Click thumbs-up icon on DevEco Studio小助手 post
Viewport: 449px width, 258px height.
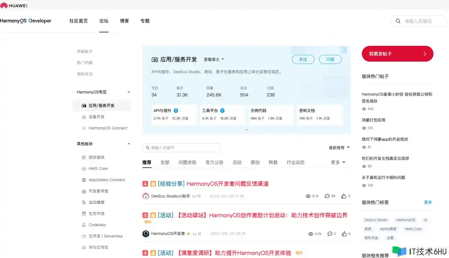[x=344, y=196]
